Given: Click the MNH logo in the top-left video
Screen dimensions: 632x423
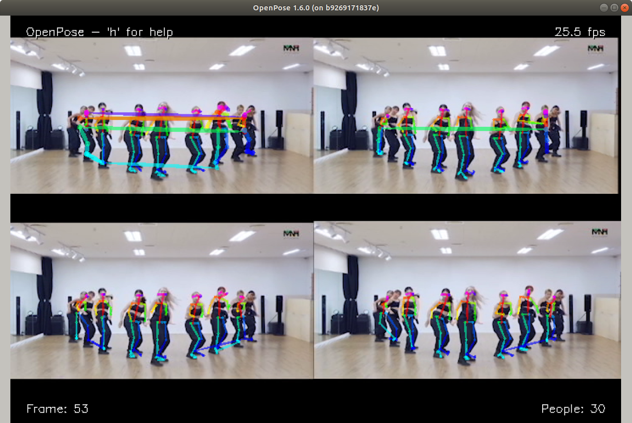Looking at the screenshot, I should click(291, 48).
